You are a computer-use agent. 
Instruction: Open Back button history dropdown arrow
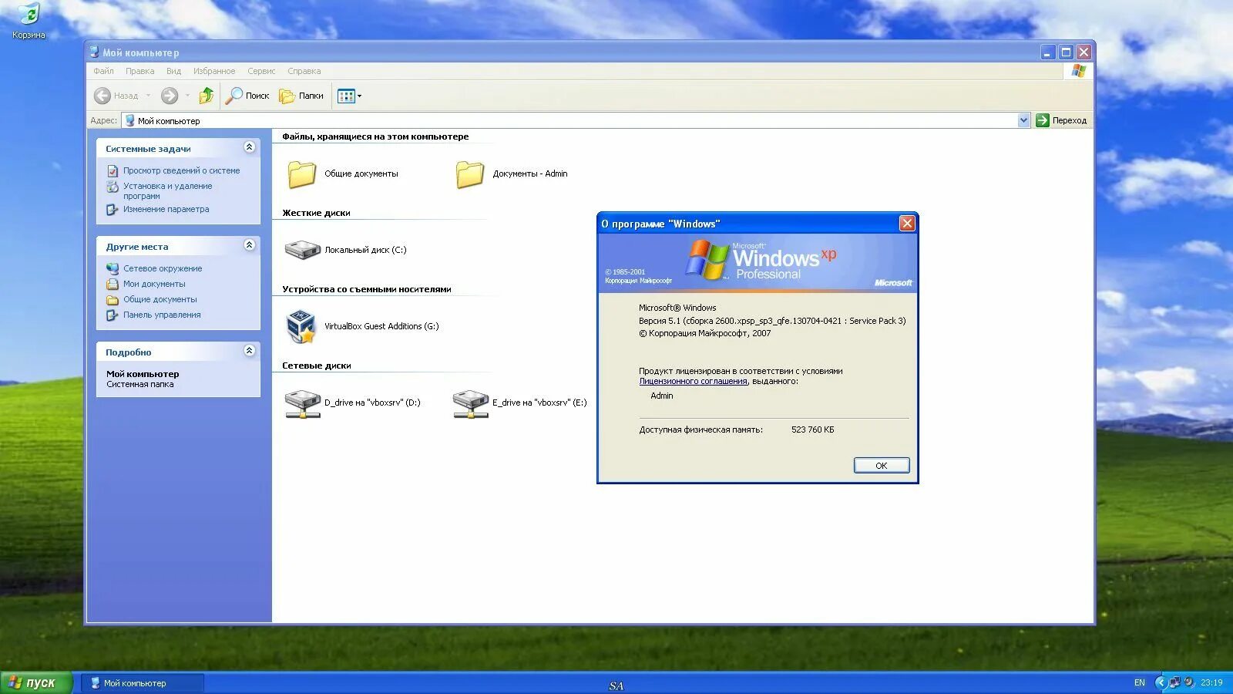coord(148,96)
